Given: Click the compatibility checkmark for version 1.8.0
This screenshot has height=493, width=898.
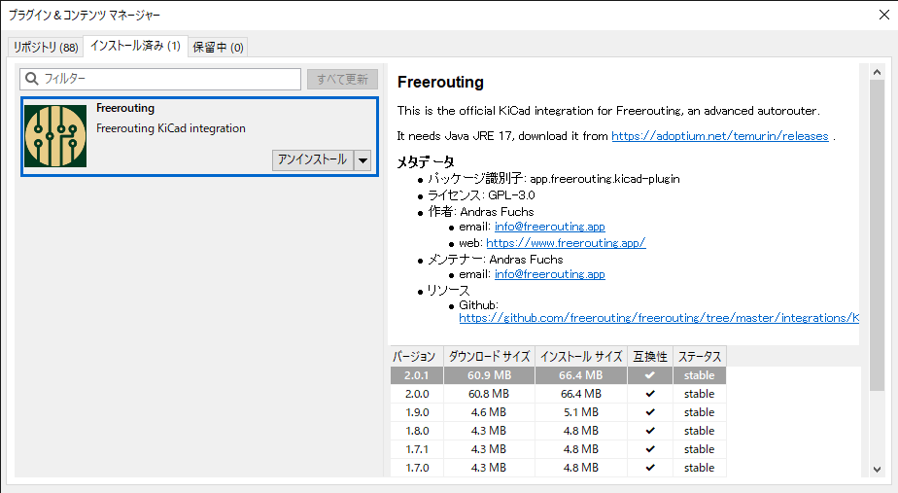Looking at the screenshot, I should (650, 431).
